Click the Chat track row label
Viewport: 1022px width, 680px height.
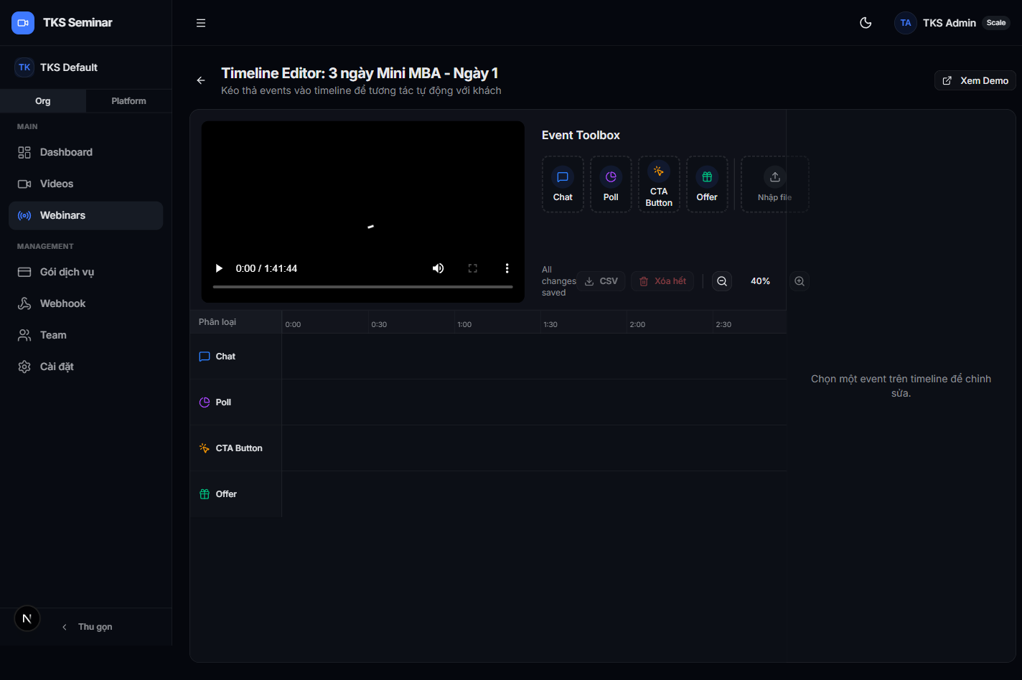coord(236,356)
